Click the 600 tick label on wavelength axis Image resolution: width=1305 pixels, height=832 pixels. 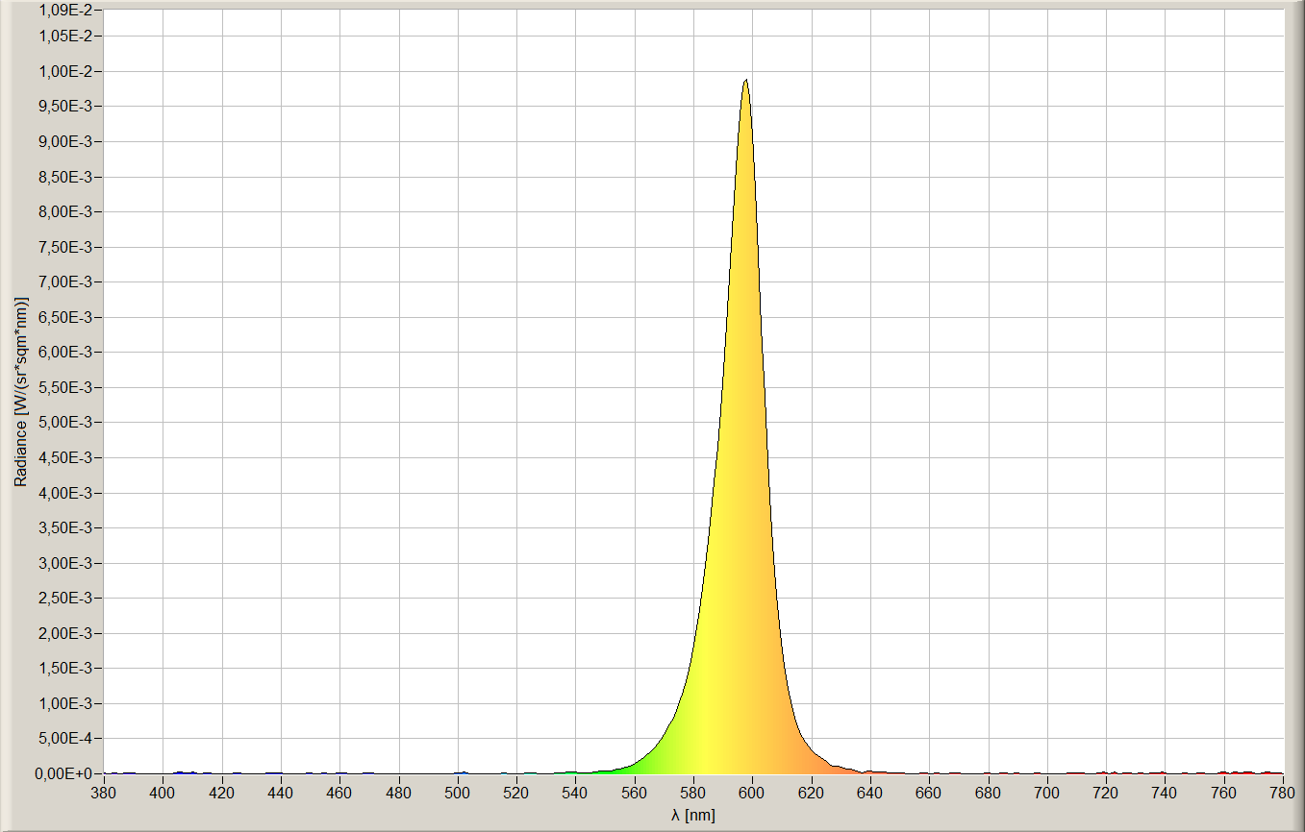[x=752, y=793]
